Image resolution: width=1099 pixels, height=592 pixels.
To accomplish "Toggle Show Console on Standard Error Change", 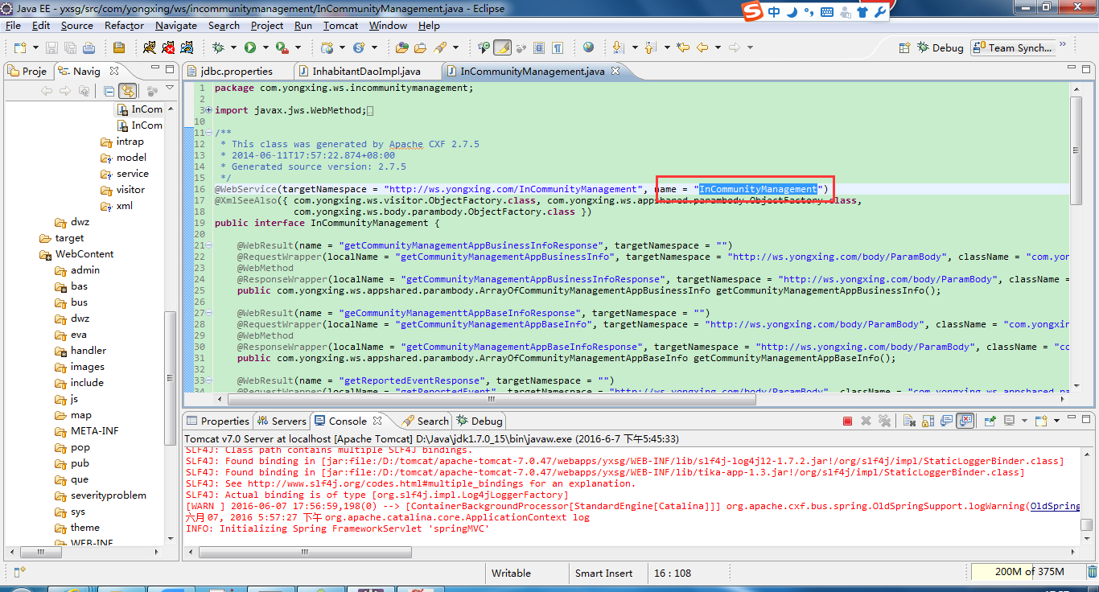I will (x=965, y=421).
